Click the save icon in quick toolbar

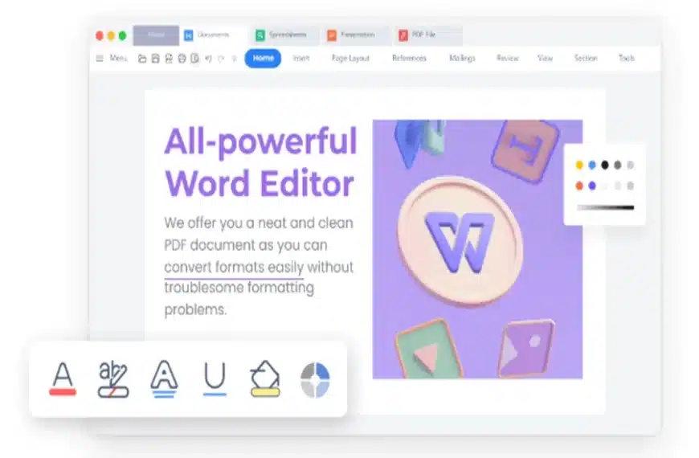(155, 59)
